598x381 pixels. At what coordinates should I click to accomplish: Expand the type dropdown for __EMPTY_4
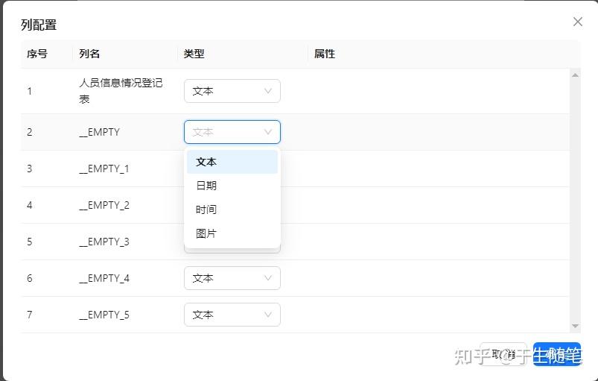[x=232, y=278]
